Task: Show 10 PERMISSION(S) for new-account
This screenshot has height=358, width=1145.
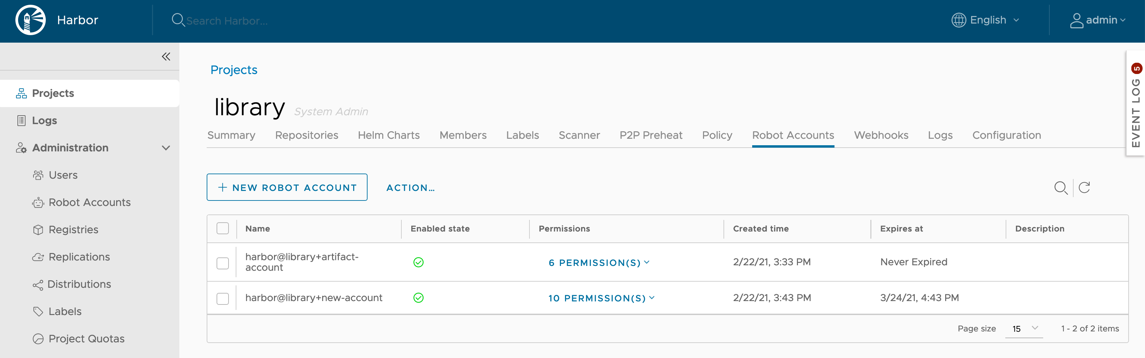Action: 601,298
